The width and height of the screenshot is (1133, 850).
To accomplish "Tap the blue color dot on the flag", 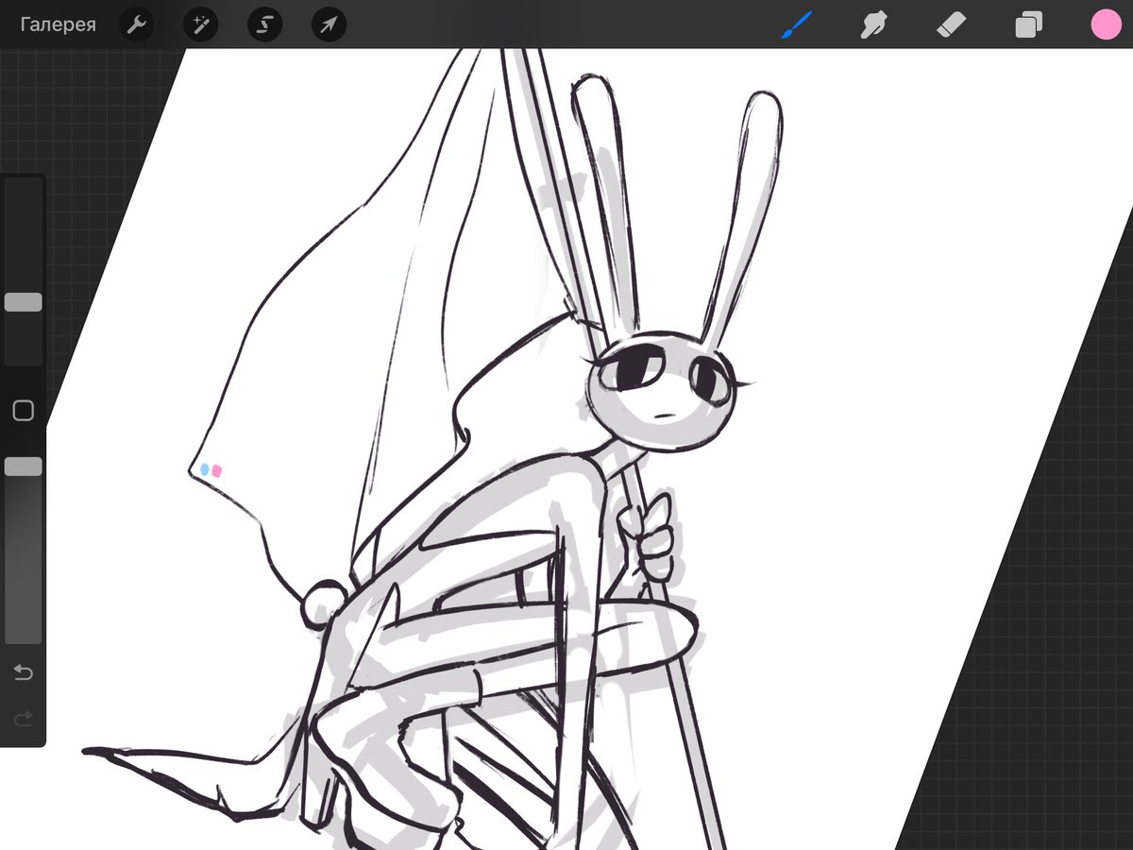I will click(x=206, y=469).
